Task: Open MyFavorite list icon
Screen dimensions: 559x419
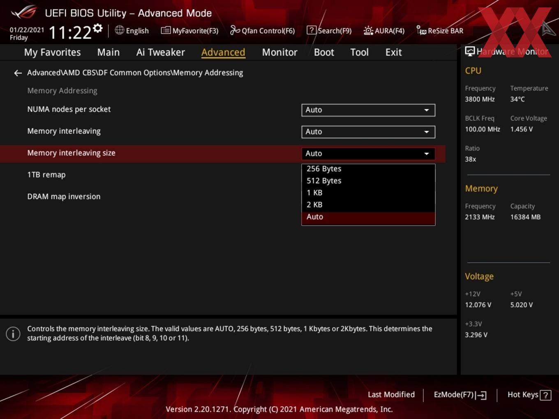Action: click(x=166, y=30)
